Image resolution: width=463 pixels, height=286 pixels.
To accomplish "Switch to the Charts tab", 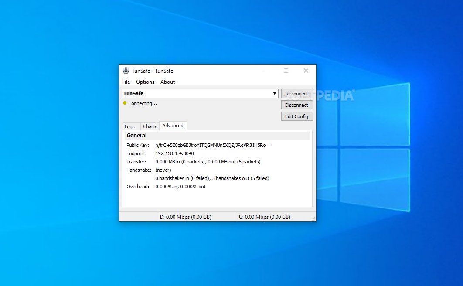I will pos(150,126).
